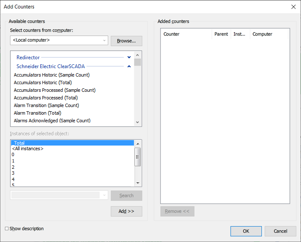Choose <All instances> in instance list
301x242 pixels.
tap(28, 149)
